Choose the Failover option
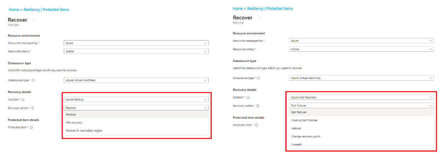The width and height of the screenshot is (439, 155). click(x=361, y=128)
